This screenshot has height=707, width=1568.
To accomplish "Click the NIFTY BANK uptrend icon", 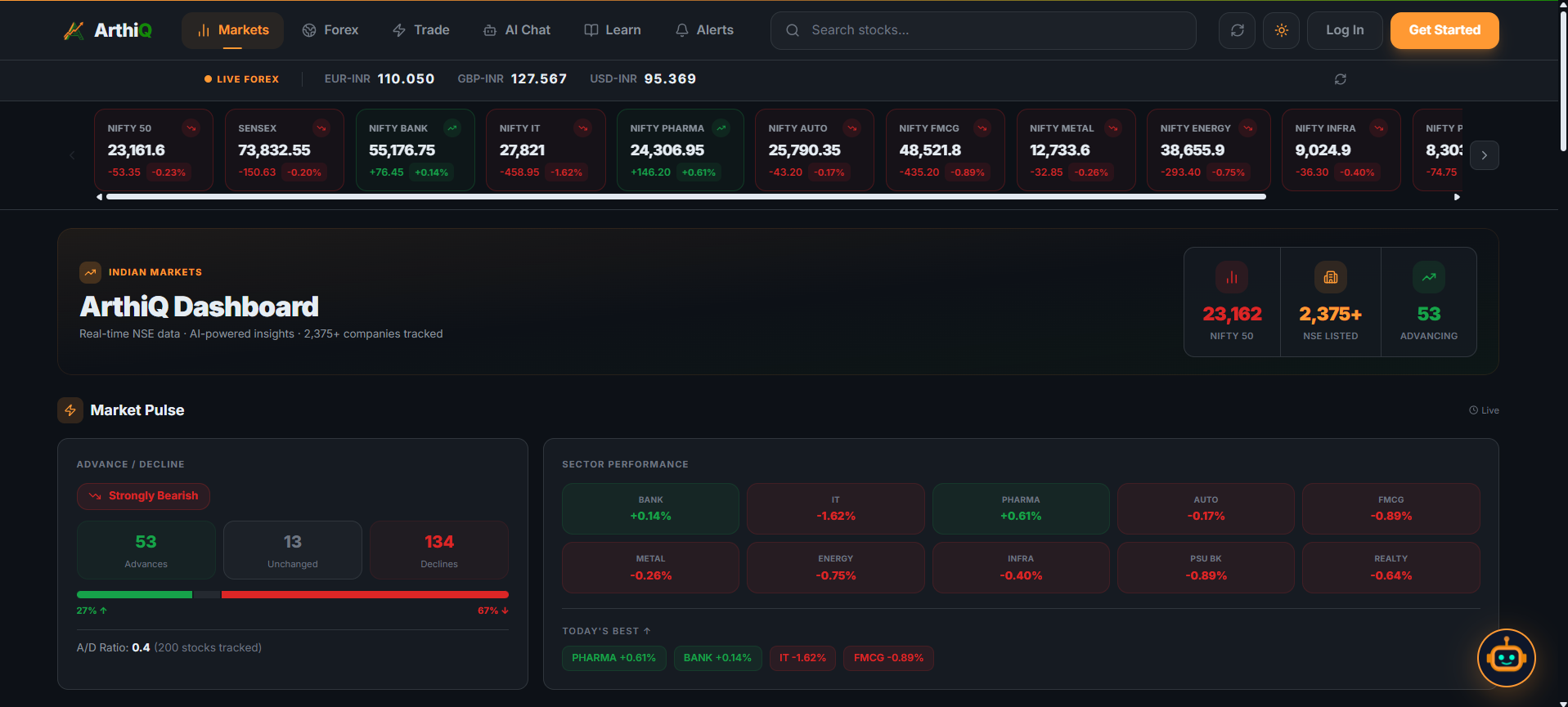I will (452, 128).
